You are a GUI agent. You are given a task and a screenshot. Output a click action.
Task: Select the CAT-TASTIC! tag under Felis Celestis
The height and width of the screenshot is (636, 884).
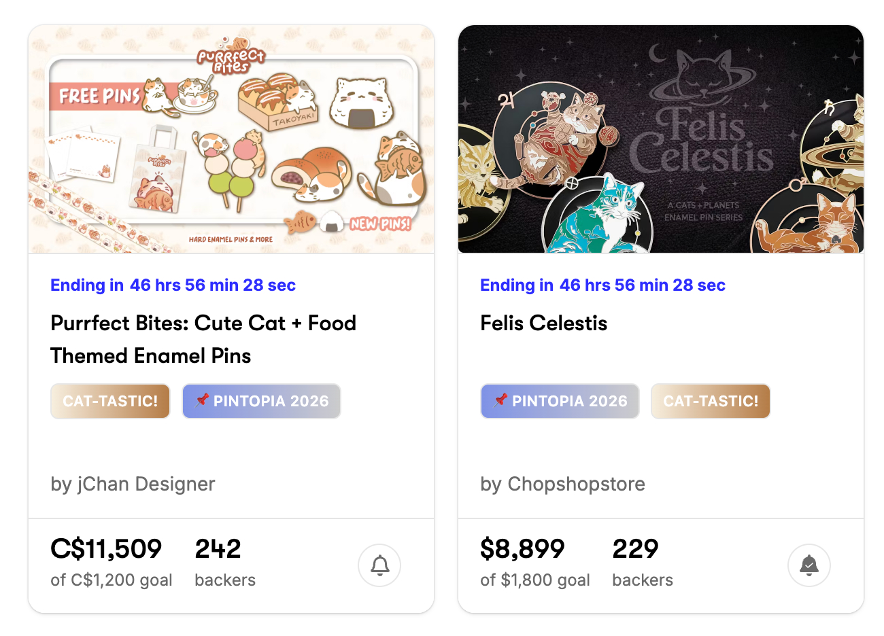click(x=710, y=401)
